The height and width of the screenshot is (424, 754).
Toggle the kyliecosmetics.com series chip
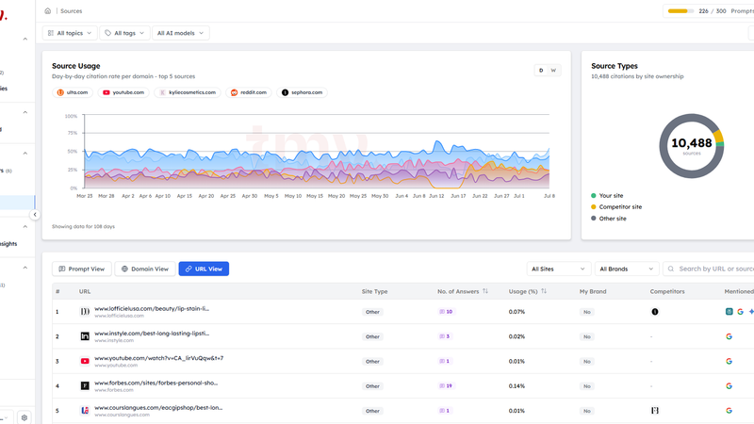(x=188, y=92)
